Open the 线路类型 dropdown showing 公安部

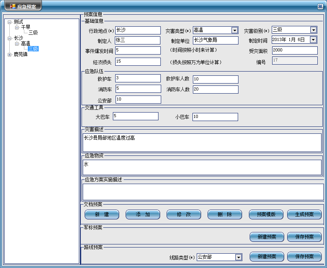(238, 256)
